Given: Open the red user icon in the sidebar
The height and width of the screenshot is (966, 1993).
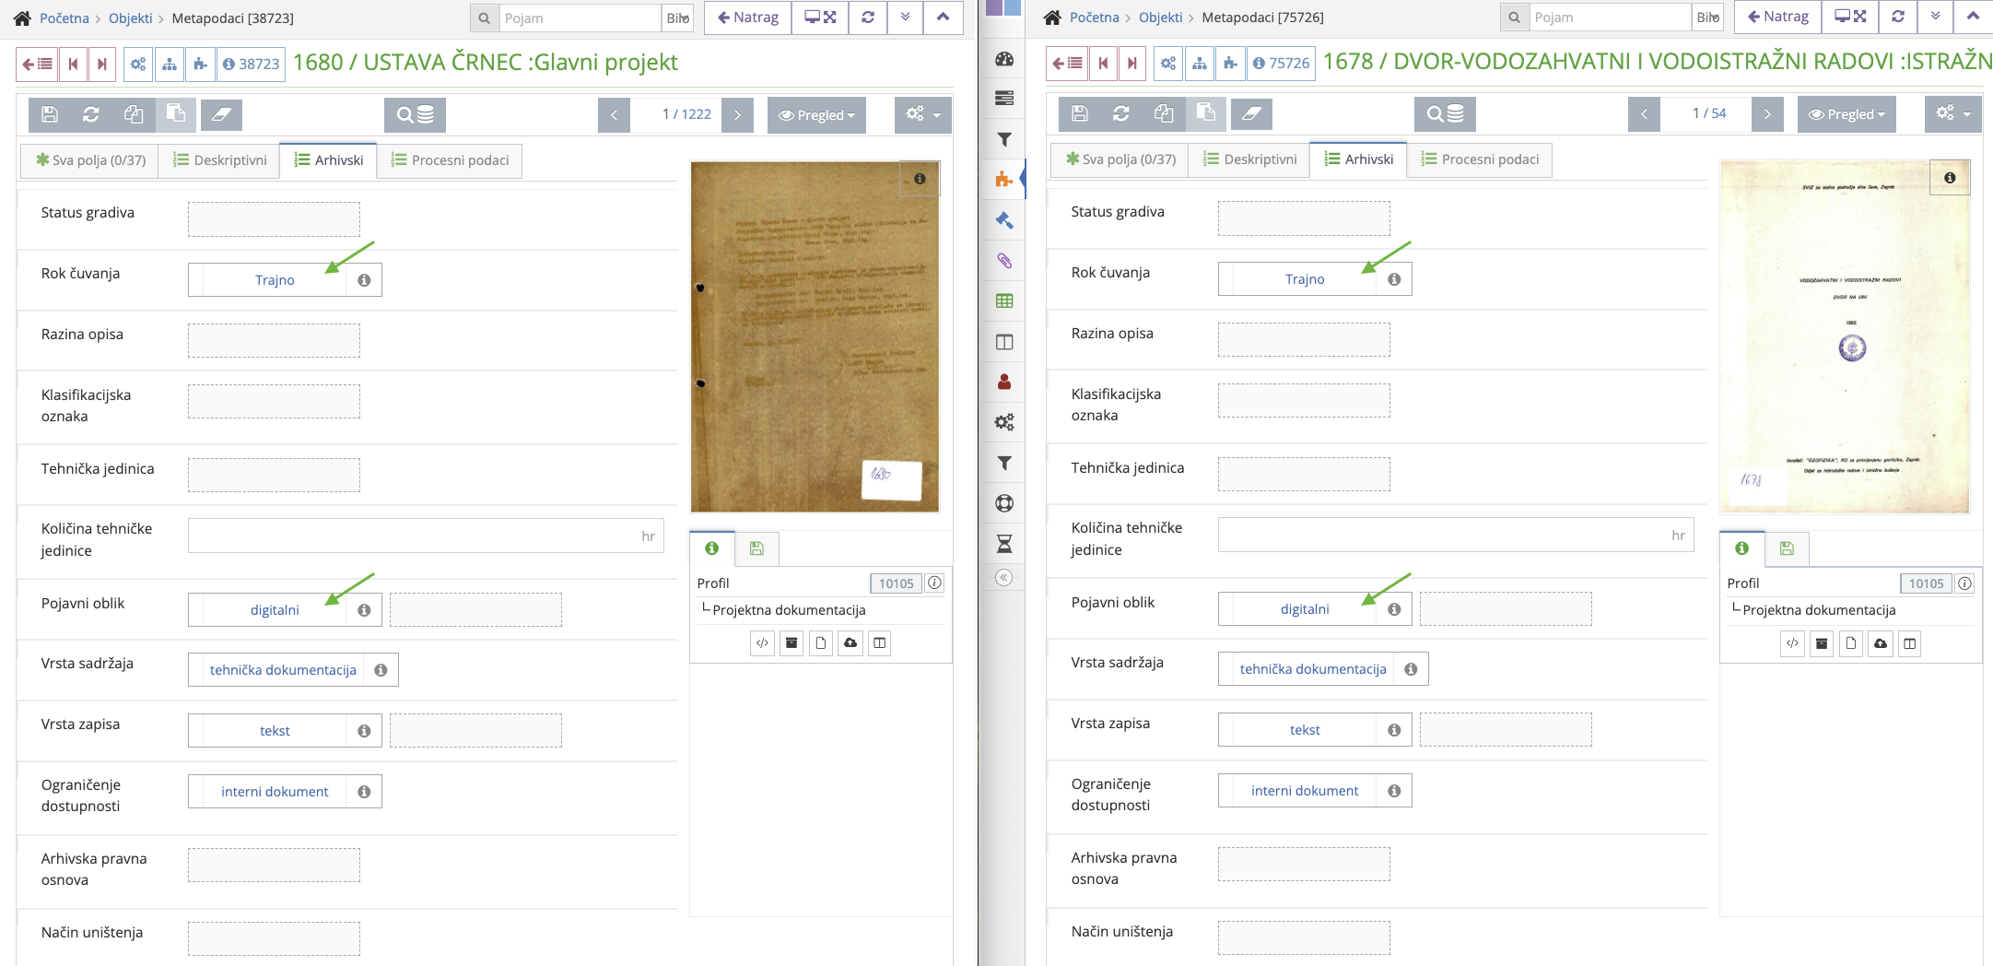Looking at the screenshot, I should (x=1004, y=382).
